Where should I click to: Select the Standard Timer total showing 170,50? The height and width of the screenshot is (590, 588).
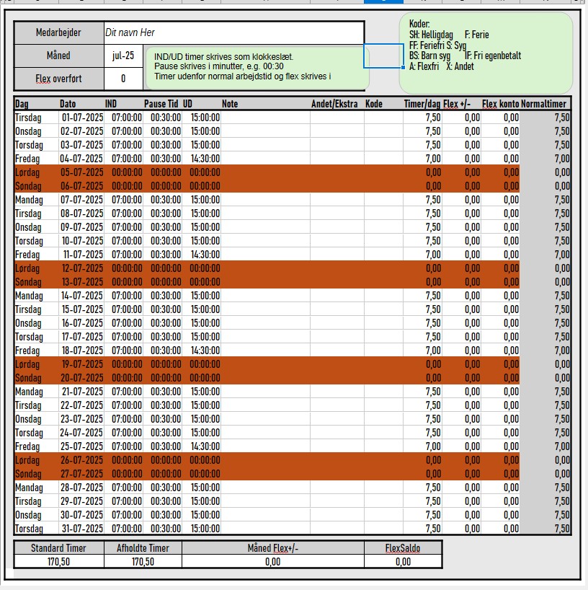pyautogui.click(x=58, y=560)
